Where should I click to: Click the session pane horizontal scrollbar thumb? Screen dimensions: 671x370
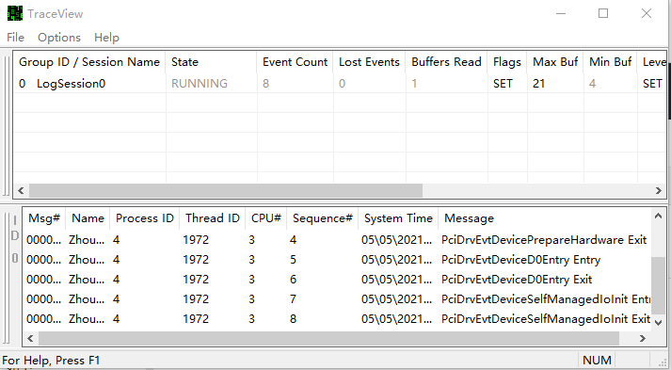[226, 190]
